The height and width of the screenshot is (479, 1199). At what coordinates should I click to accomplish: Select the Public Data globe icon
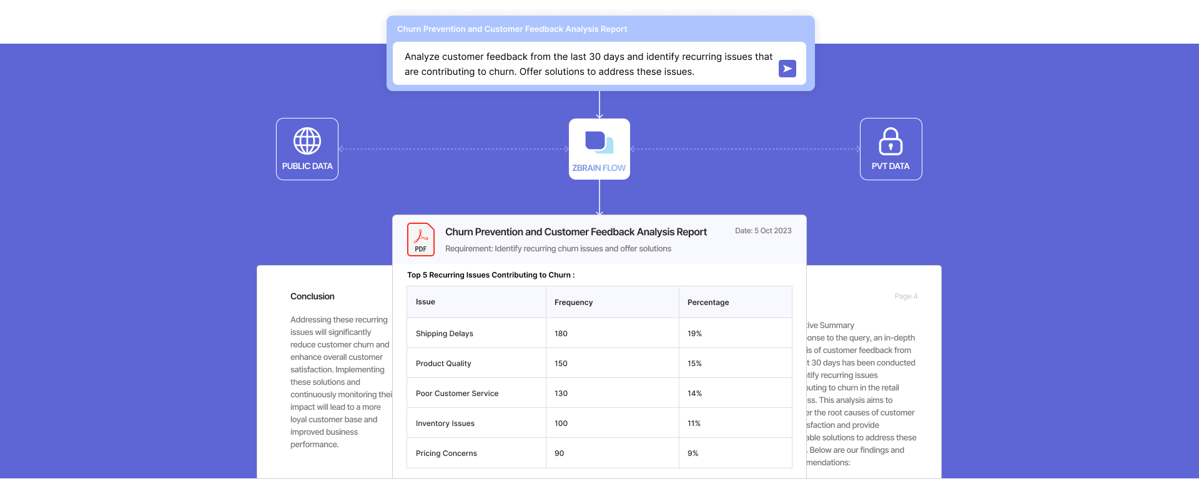click(x=307, y=141)
